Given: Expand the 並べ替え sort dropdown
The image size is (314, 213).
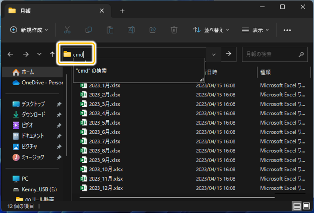Looking at the screenshot, I should 211,30.
